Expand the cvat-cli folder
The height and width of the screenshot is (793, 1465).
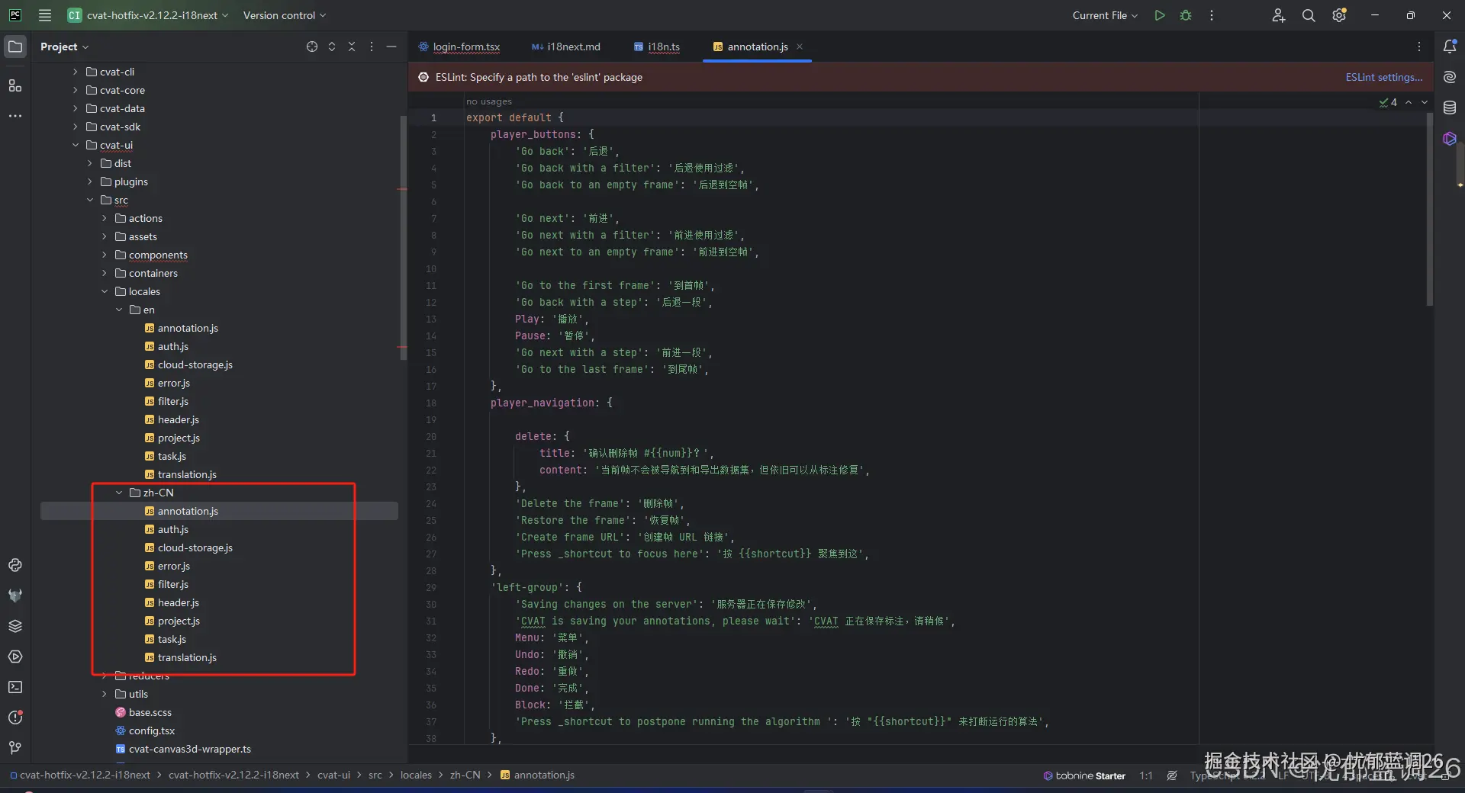tap(75, 72)
